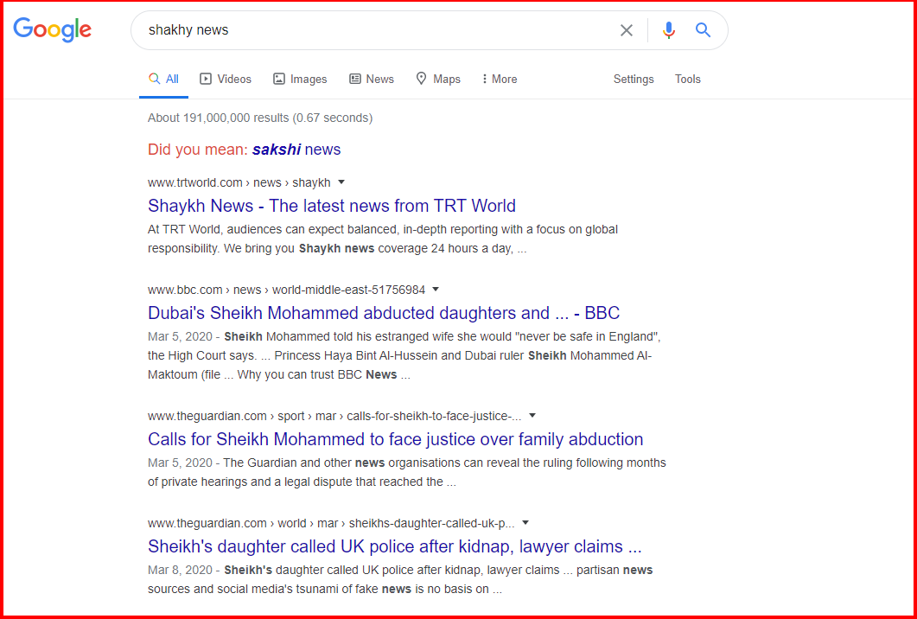
Task: Open the 'Dubai's Sheikh Mohammed abducted daughters' BBC result
Action: pos(384,313)
